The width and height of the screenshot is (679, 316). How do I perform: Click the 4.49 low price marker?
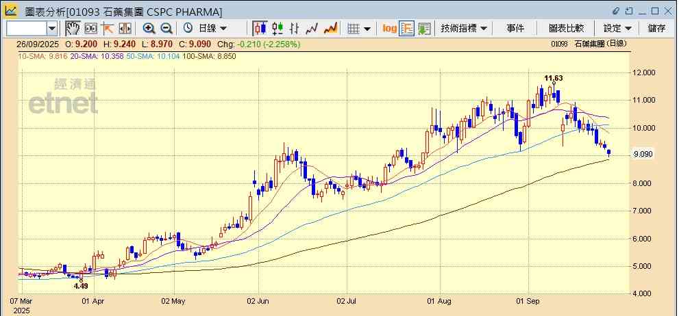[x=81, y=286]
